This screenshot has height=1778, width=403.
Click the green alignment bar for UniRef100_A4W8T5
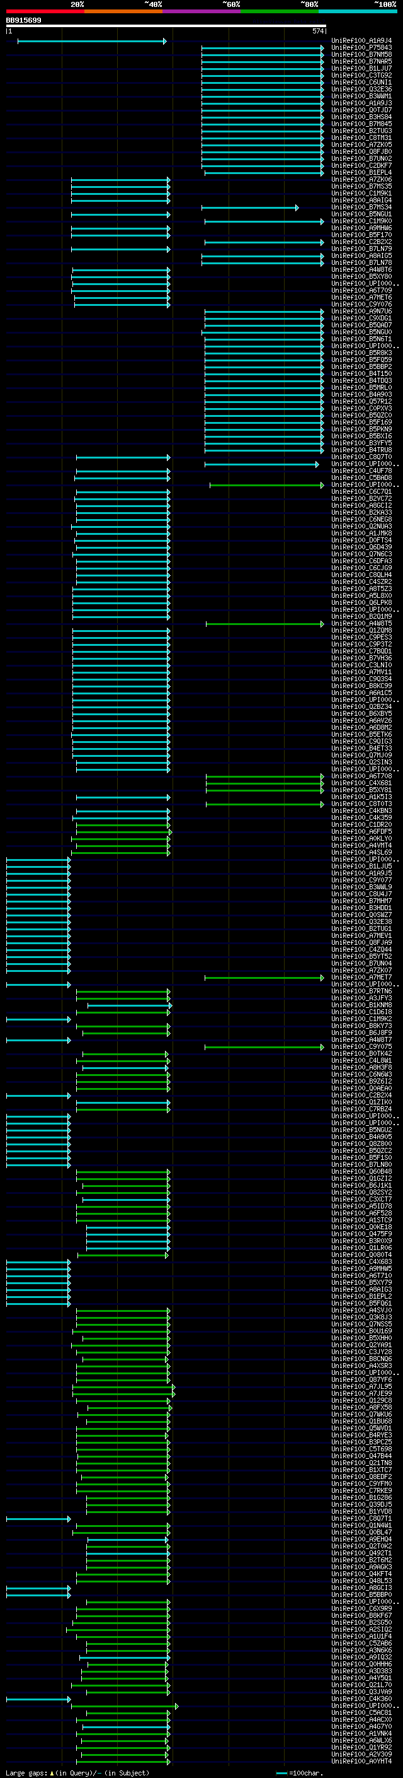[265, 624]
